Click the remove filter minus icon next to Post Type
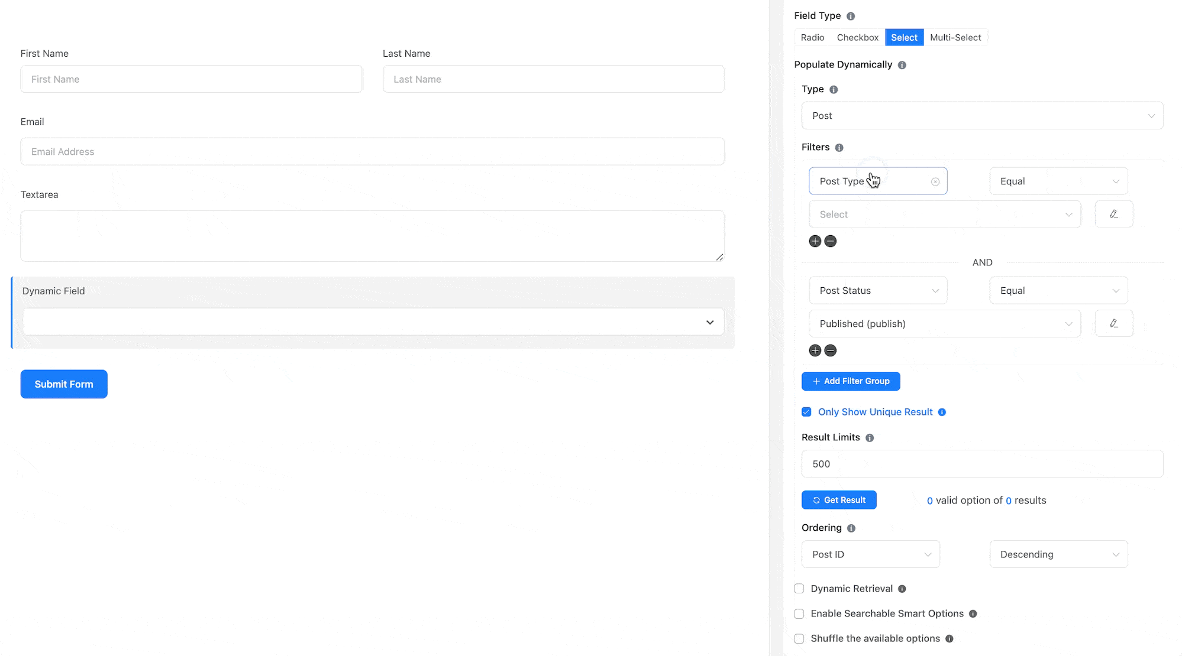 click(x=831, y=241)
